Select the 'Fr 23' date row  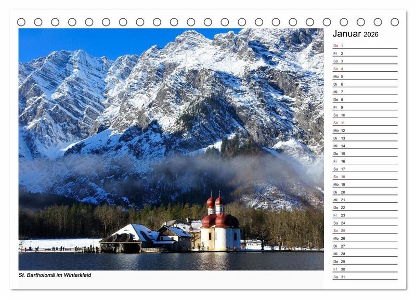pos(365,215)
